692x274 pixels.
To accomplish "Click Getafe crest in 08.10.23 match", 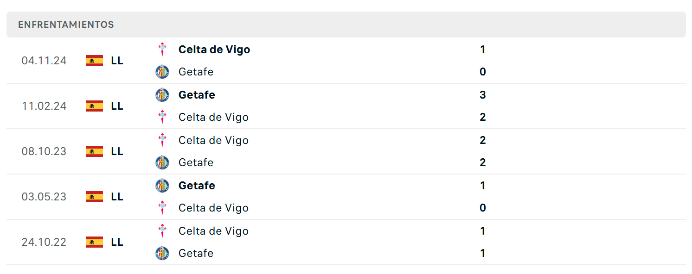I will pyautogui.click(x=162, y=162).
